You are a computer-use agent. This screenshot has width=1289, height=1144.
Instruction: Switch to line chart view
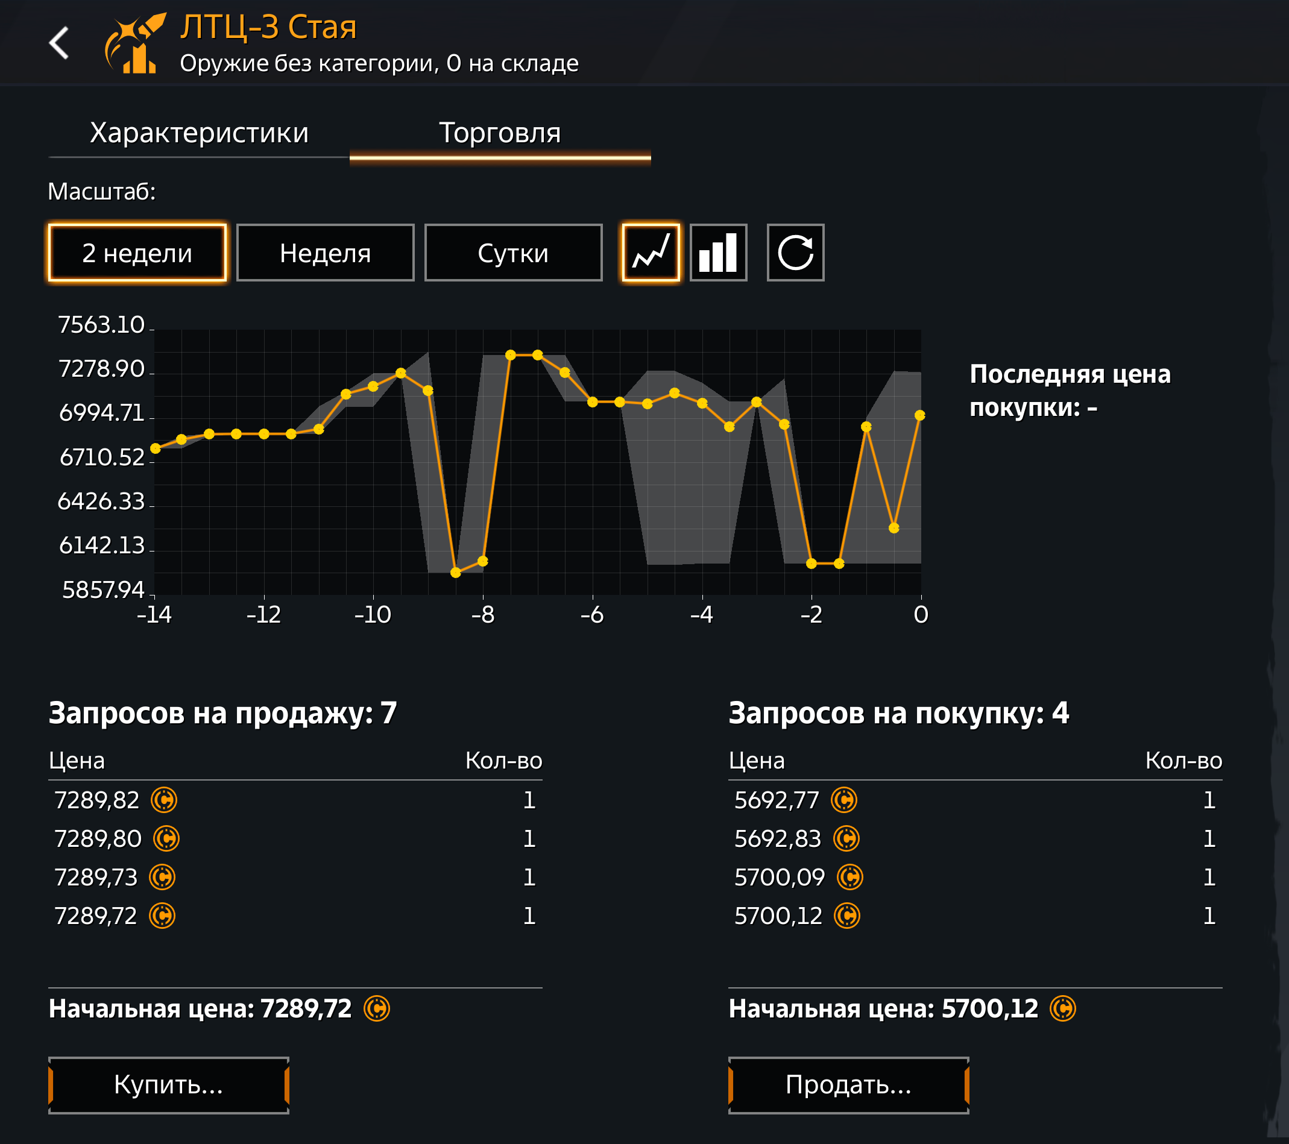pos(650,253)
